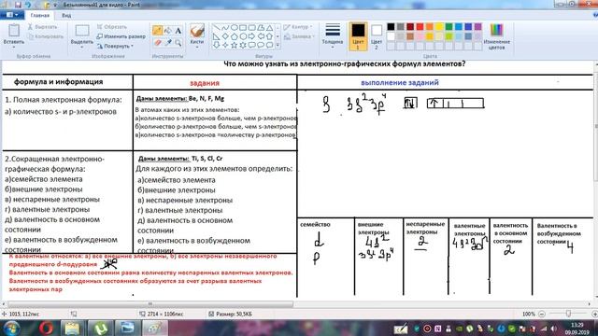Expand the Выделить (Select) dropdown arrow
The image size is (598, 336).
click(x=81, y=47)
